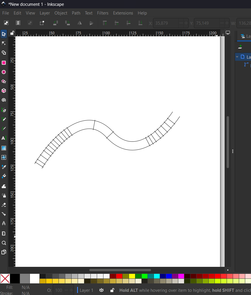The width and height of the screenshot is (251, 295).
Task: Open the Edit menu
Action: 17,13
